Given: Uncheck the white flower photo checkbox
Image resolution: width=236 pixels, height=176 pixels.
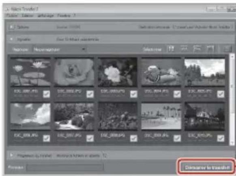Looking at the screenshot, I should coord(133,94).
